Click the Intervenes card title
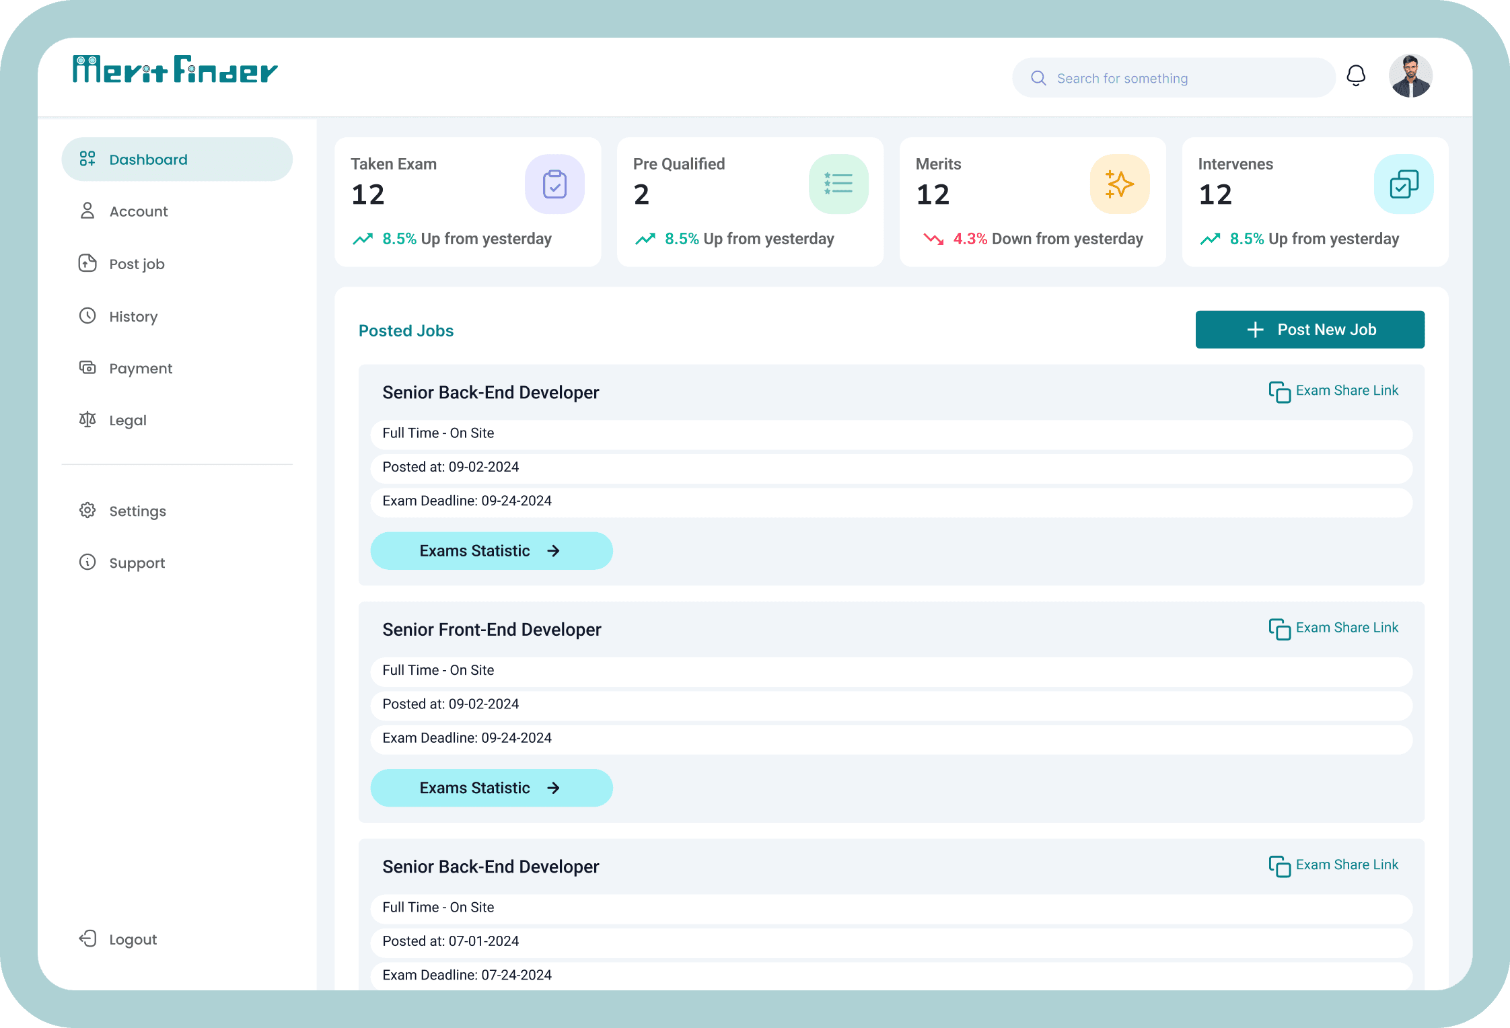Image resolution: width=1510 pixels, height=1028 pixels. tap(1235, 164)
